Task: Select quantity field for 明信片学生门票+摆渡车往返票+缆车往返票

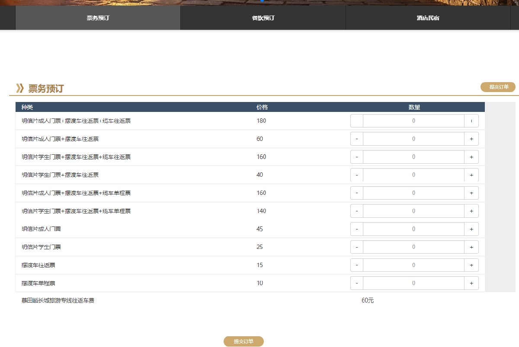Action: pyautogui.click(x=413, y=157)
